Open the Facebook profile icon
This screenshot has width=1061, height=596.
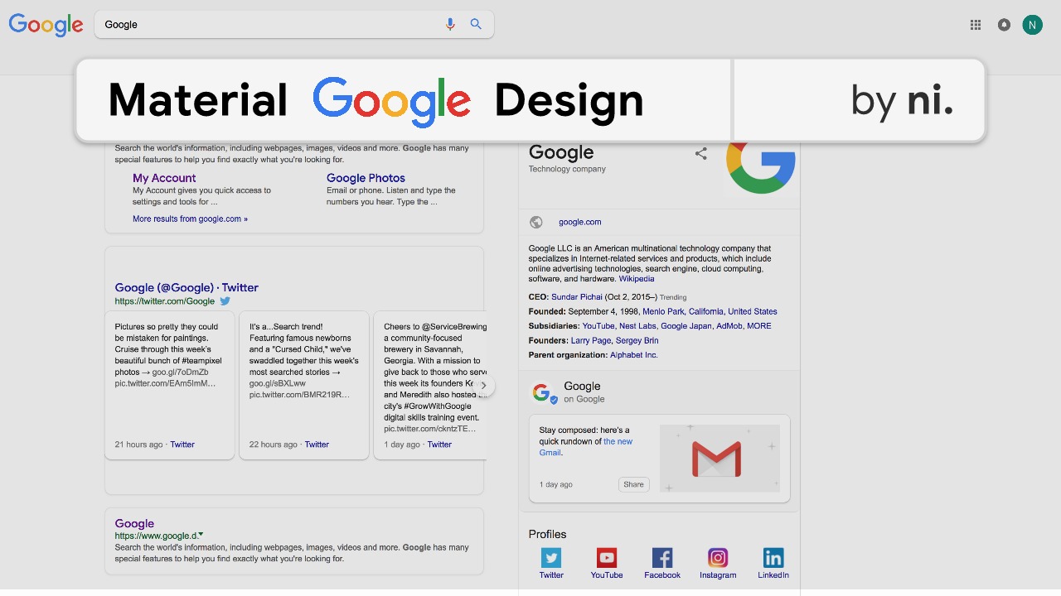click(x=662, y=557)
